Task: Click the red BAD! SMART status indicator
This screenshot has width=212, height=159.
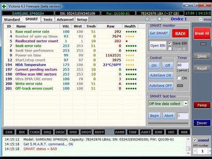Action: (180, 34)
